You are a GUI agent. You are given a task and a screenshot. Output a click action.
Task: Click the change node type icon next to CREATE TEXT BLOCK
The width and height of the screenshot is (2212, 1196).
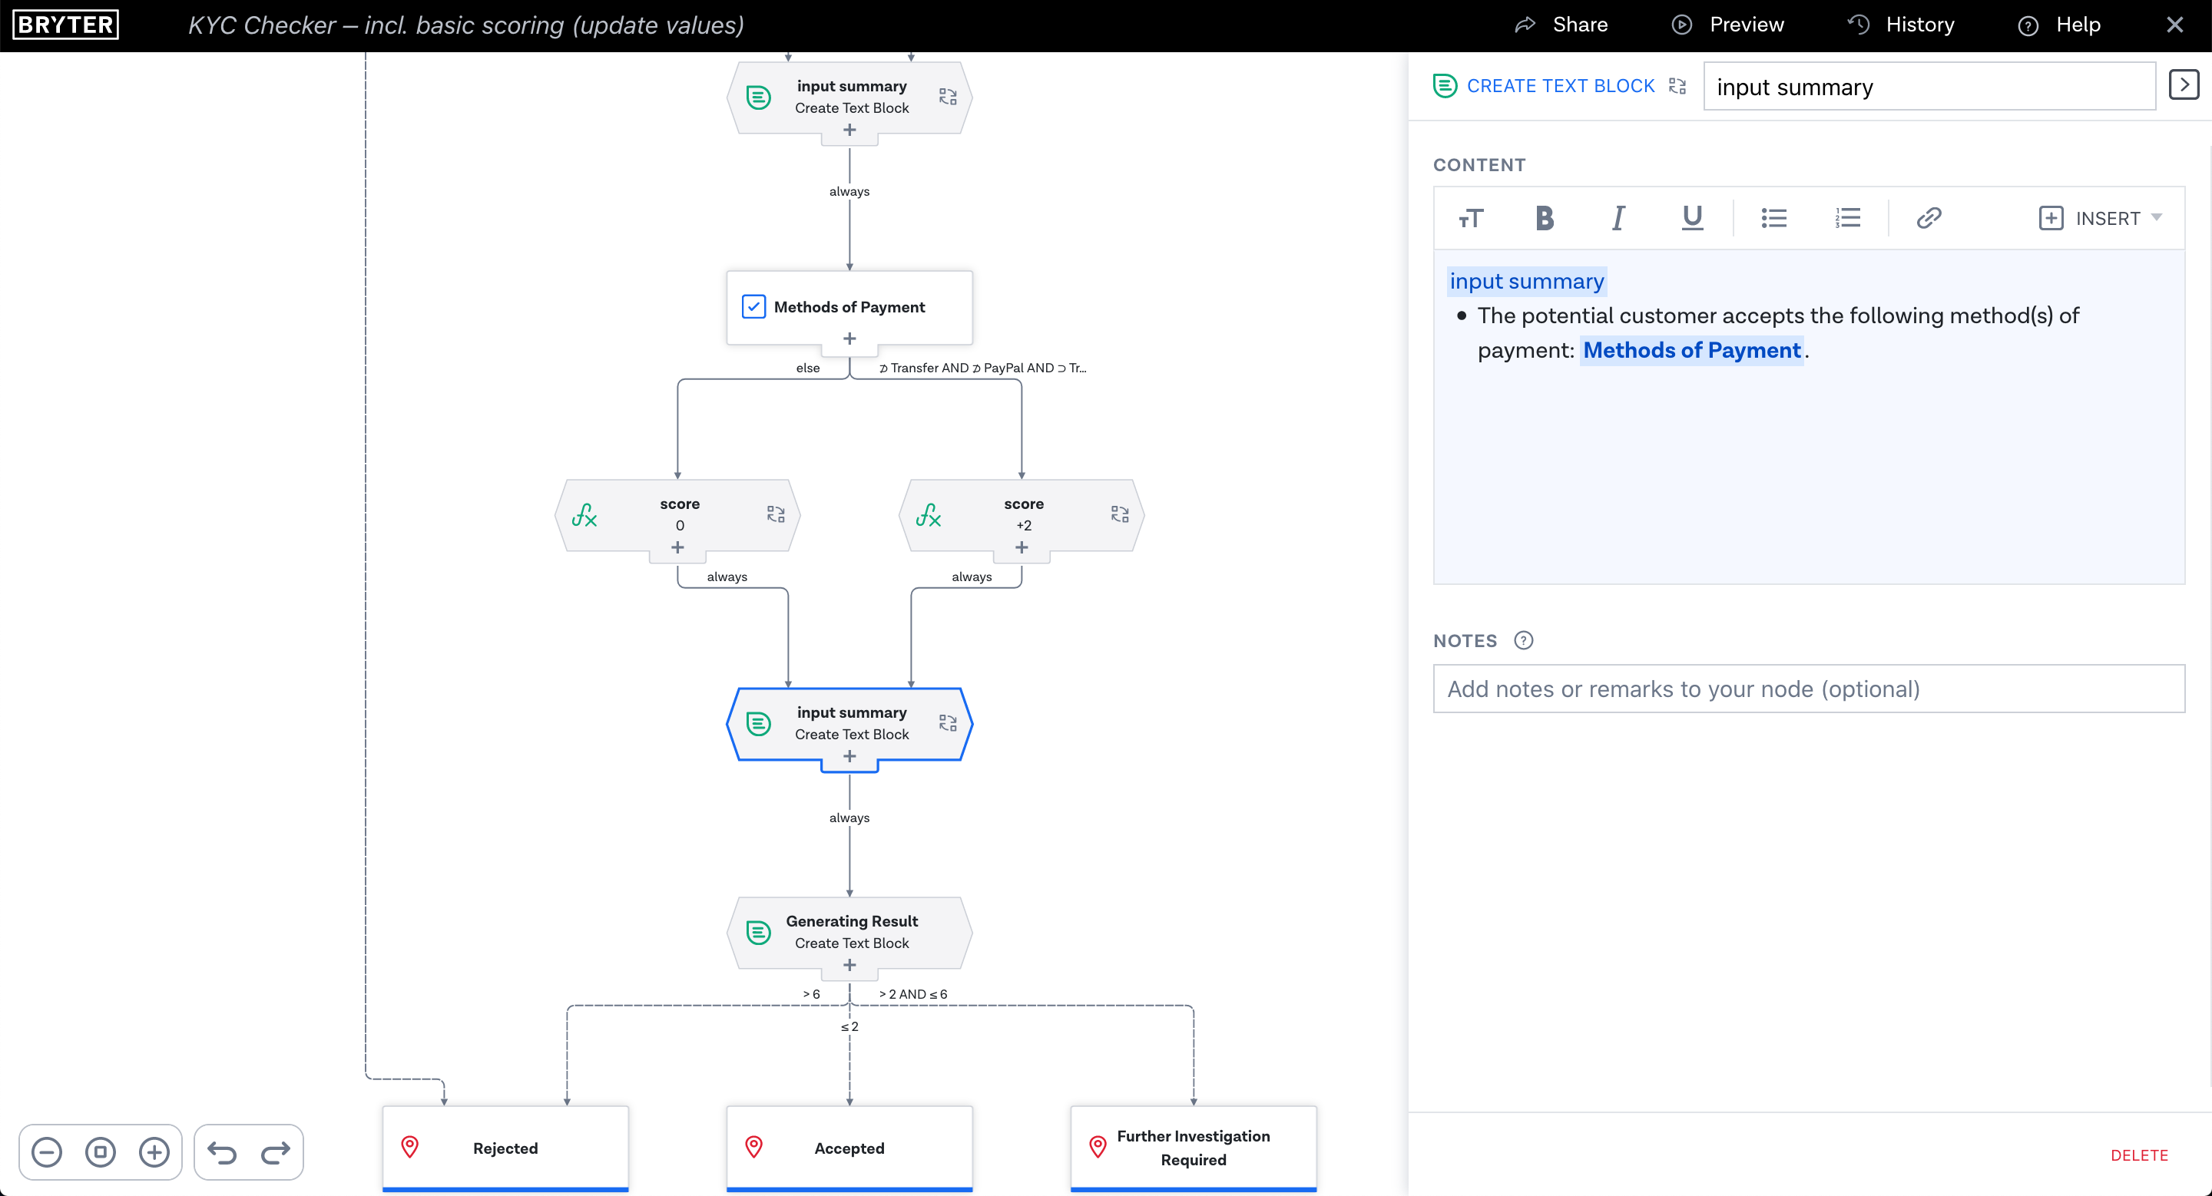1677,86
